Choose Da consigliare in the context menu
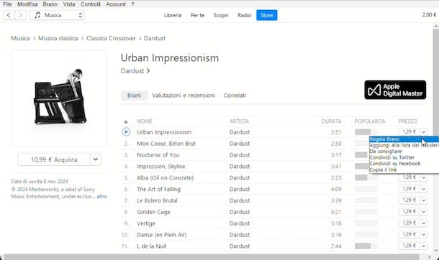The width and height of the screenshot is (439, 260). 404,152
